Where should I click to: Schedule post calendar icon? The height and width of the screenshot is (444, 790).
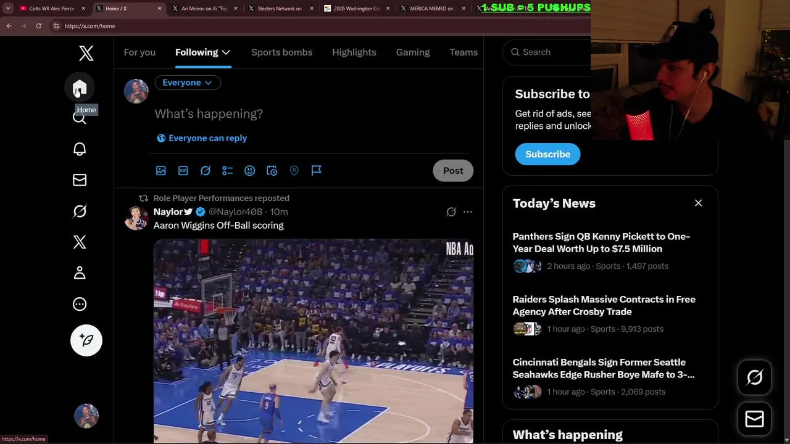click(272, 171)
